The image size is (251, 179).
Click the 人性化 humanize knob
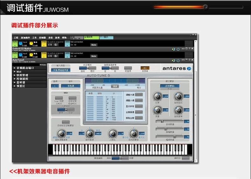pos(112,133)
